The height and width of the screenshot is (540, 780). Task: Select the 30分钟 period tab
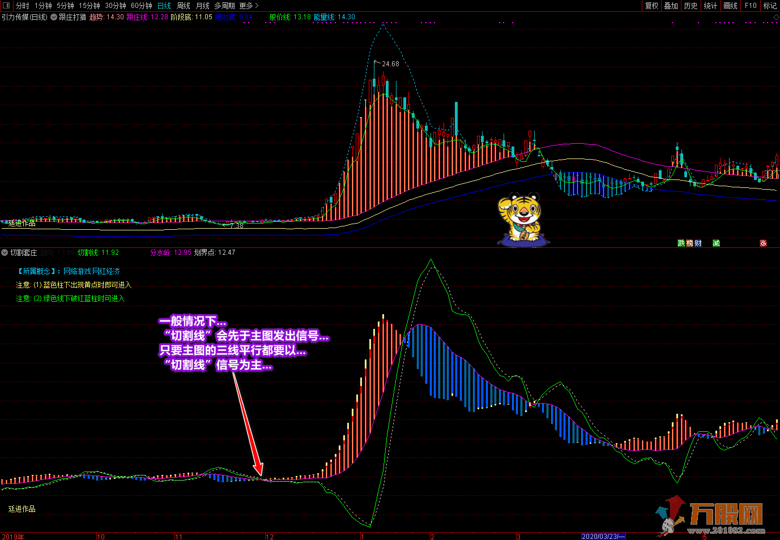[x=116, y=6]
